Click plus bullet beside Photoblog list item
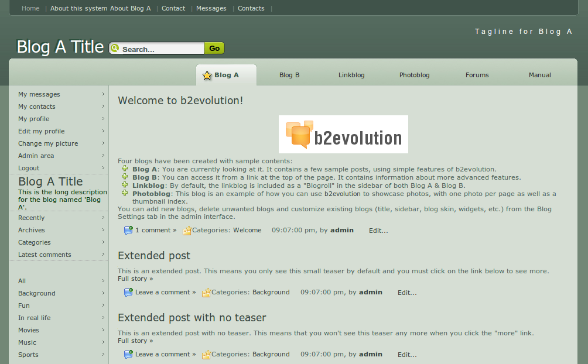This screenshot has height=364, width=588. (125, 193)
